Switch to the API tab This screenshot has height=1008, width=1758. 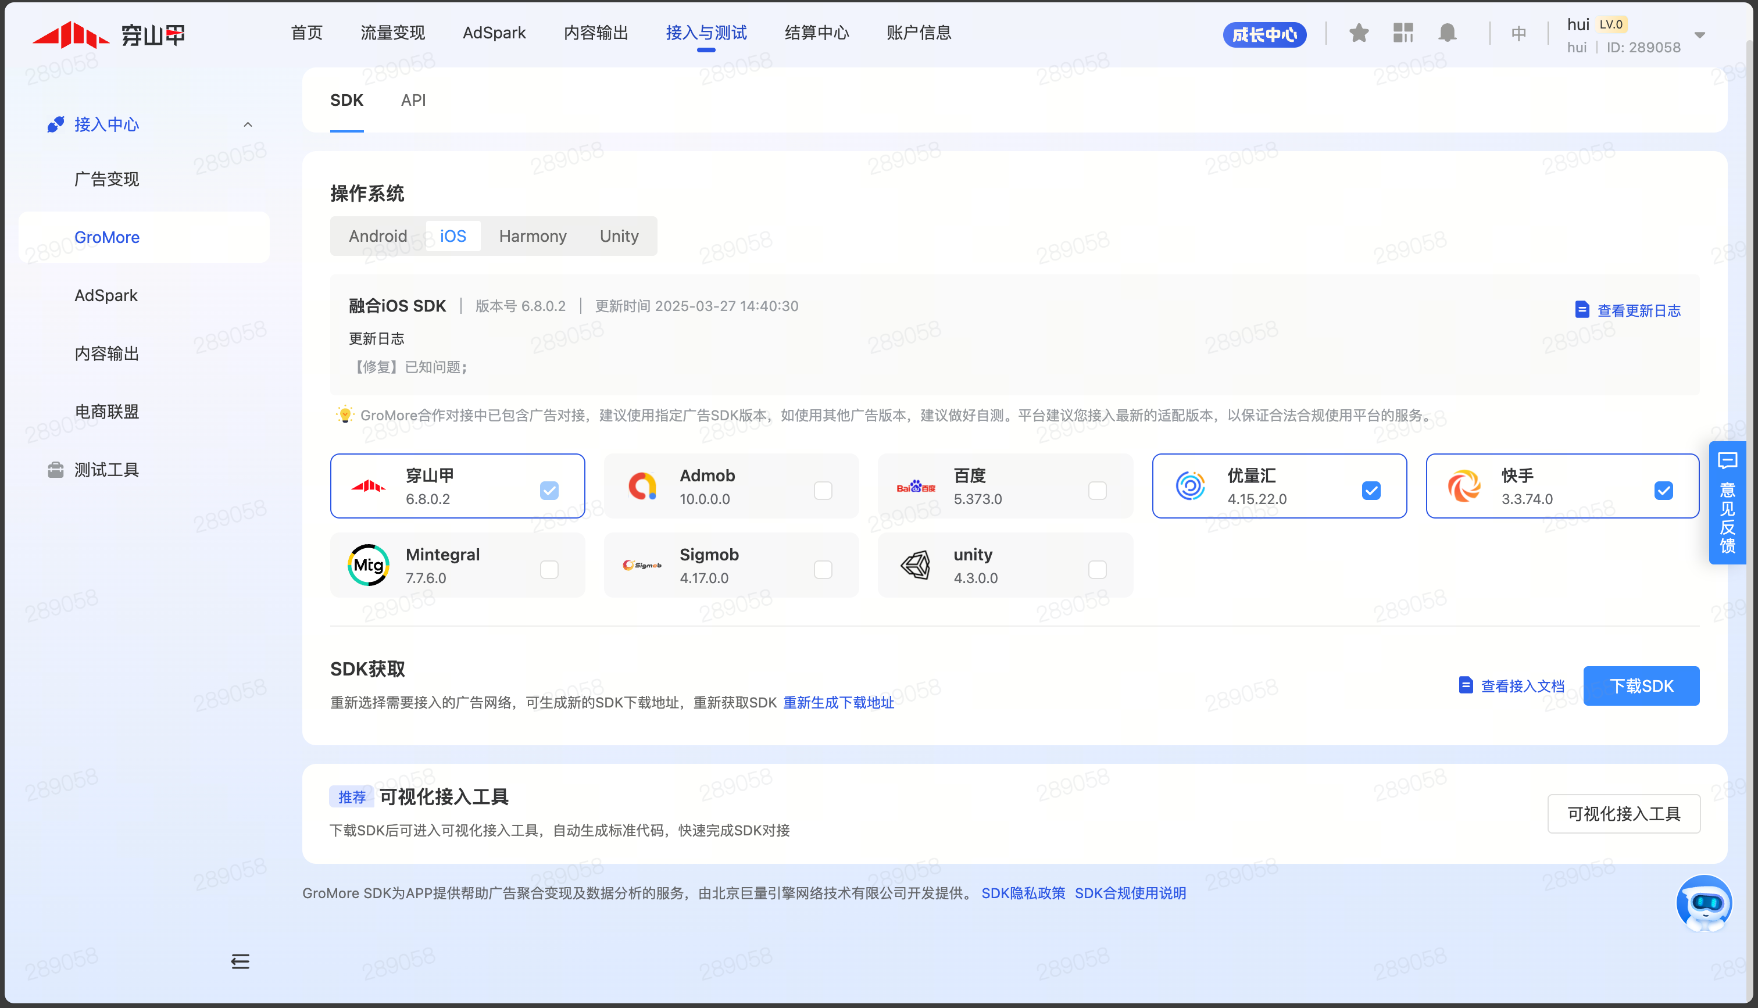pos(413,101)
